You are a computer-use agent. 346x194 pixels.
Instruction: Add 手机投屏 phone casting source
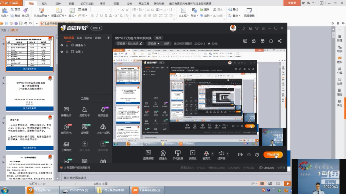[x=178, y=155]
